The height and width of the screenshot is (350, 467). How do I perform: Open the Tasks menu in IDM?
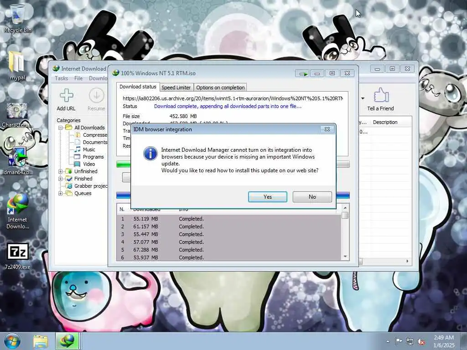click(x=62, y=78)
